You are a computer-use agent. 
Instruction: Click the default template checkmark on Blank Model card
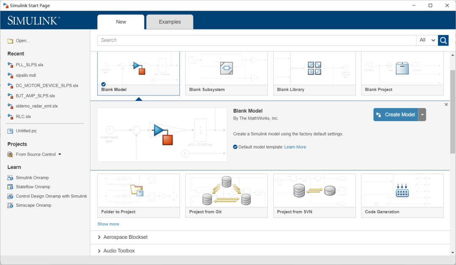click(103, 84)
